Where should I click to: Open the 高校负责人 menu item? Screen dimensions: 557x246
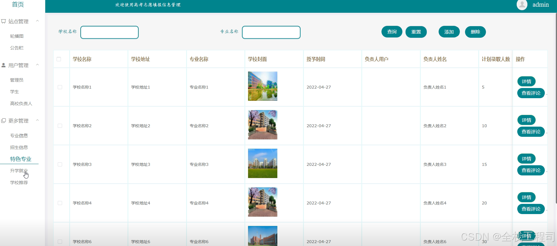21,104
